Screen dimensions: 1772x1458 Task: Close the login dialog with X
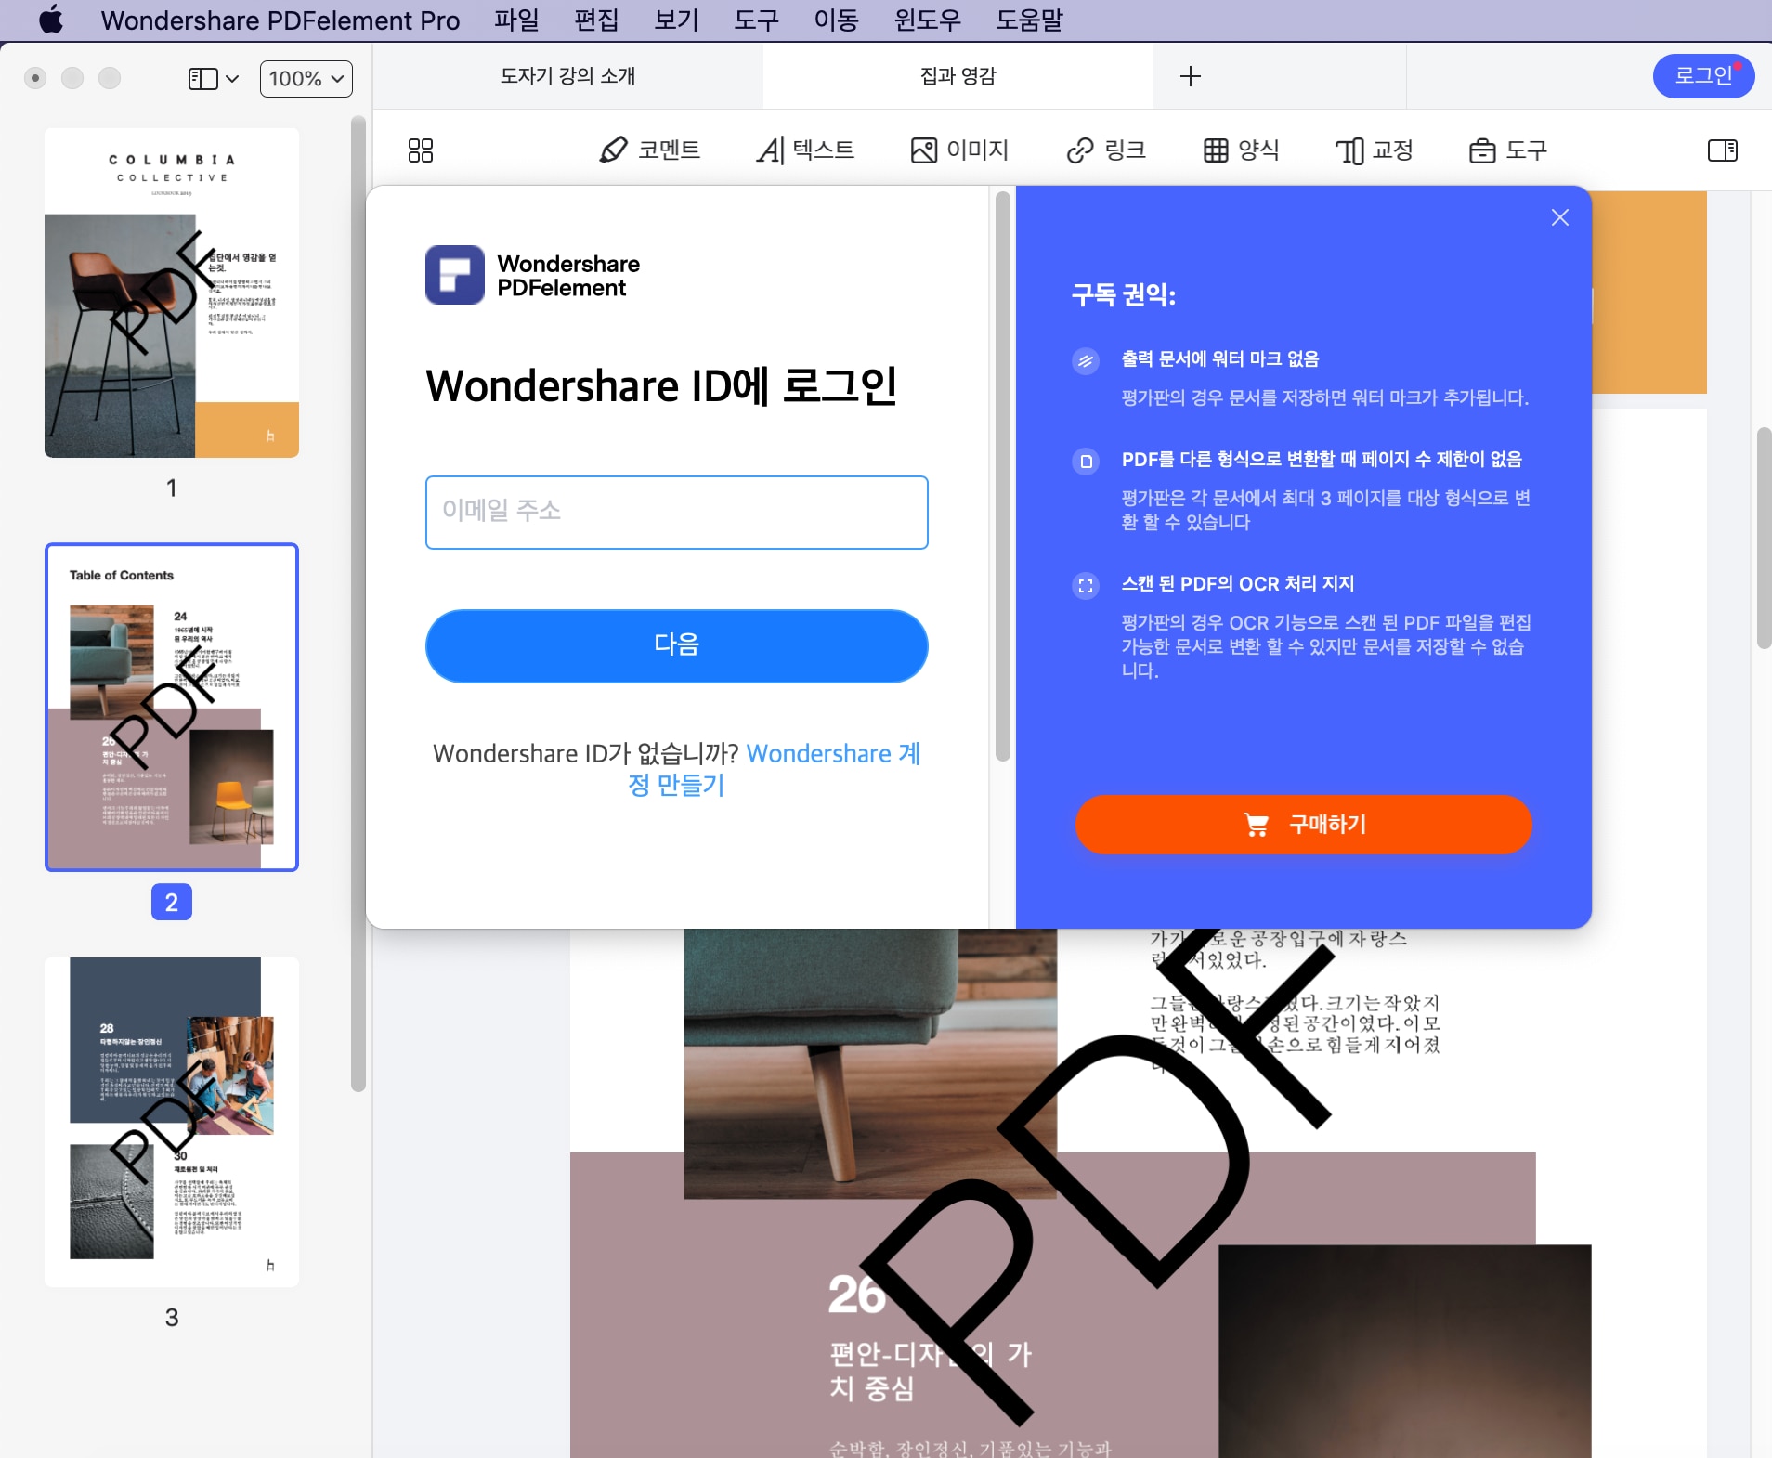[1560, 217]
